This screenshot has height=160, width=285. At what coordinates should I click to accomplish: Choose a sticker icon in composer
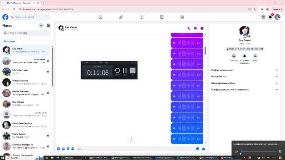click(x=68, y=149)
